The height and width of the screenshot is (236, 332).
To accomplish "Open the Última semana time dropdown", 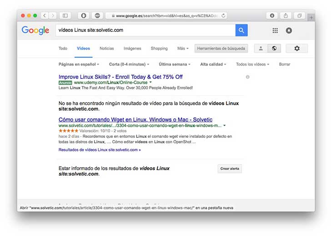I will [x=175, y=64].
